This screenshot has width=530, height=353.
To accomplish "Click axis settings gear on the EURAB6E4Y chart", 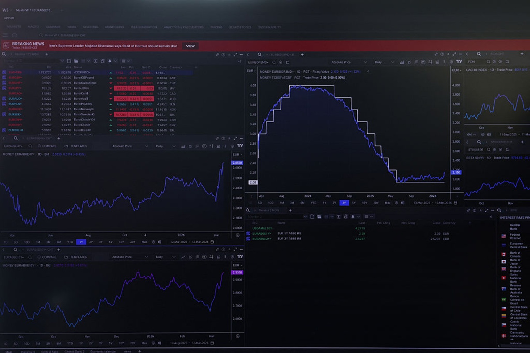I will [238, 234].
